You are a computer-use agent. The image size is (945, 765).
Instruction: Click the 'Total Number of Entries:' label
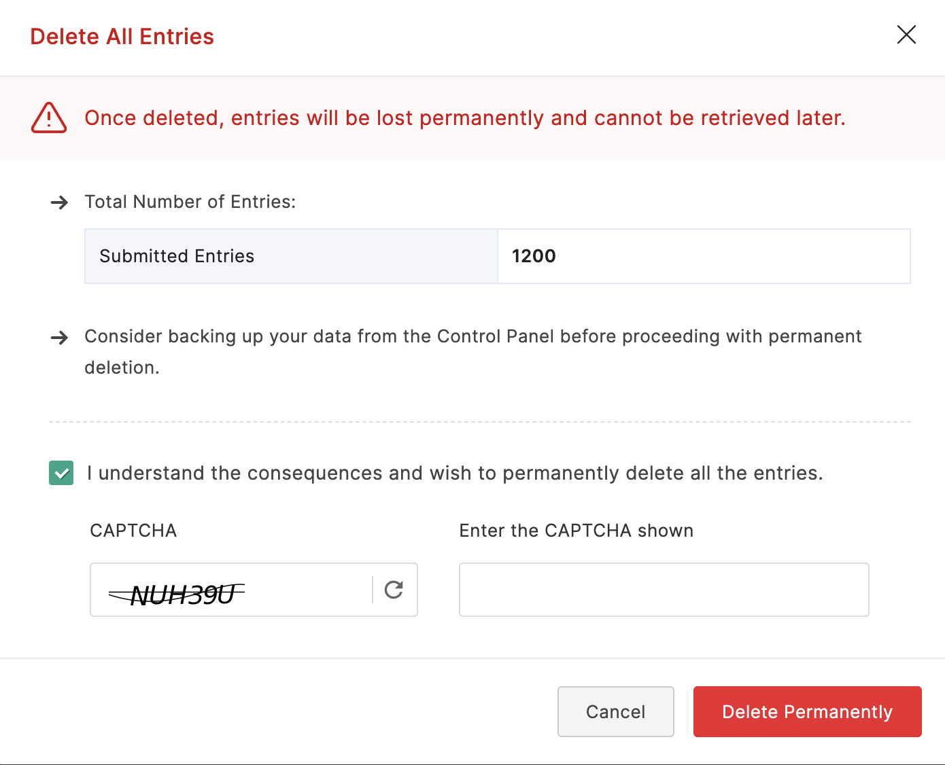click(190, 202)
